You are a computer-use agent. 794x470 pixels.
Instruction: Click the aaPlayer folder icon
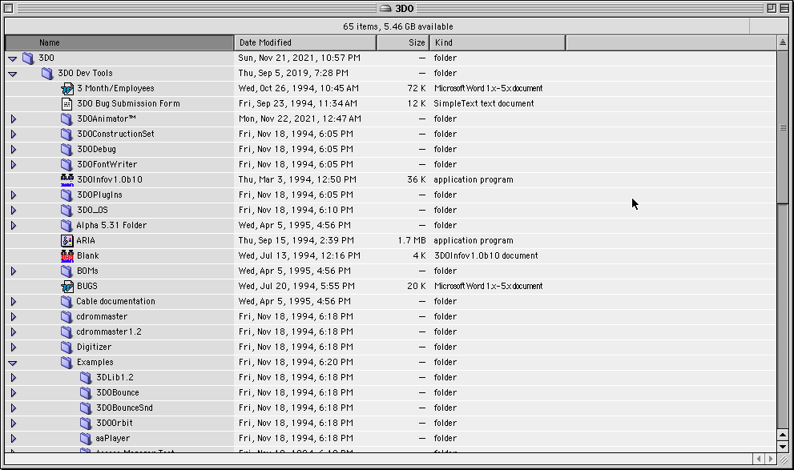86,438
